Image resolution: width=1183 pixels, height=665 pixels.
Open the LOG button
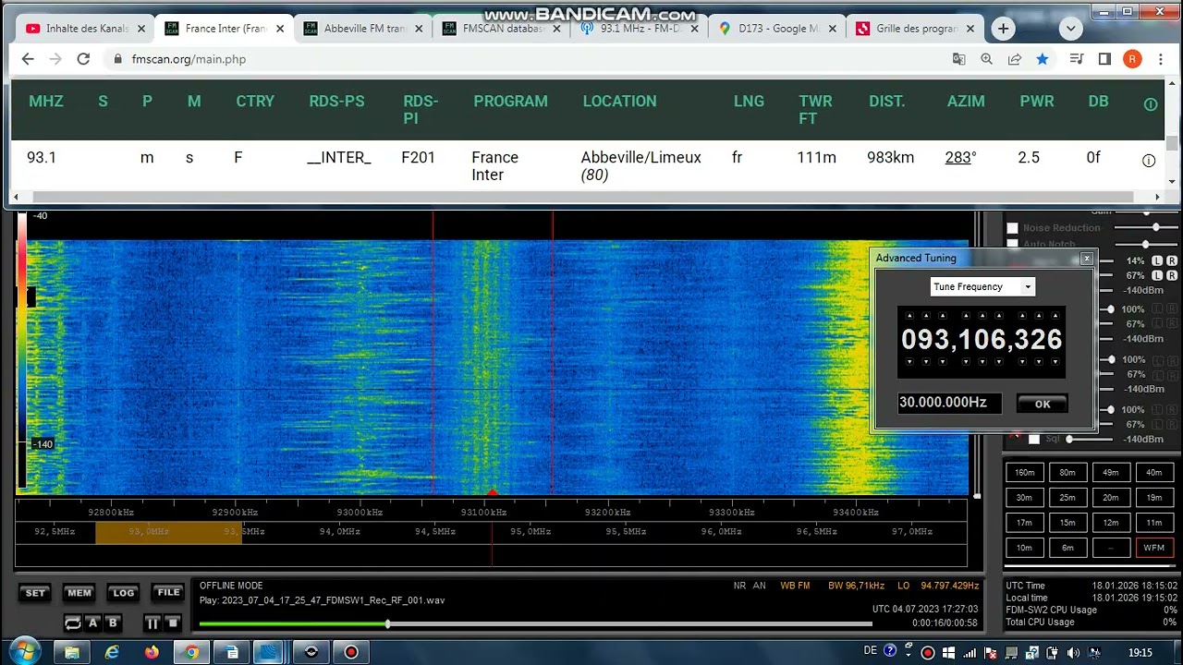[123, 593]
